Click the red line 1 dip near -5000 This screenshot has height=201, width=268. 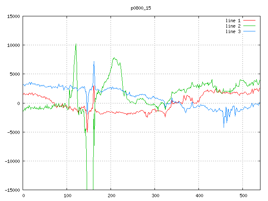coord(88,131)
